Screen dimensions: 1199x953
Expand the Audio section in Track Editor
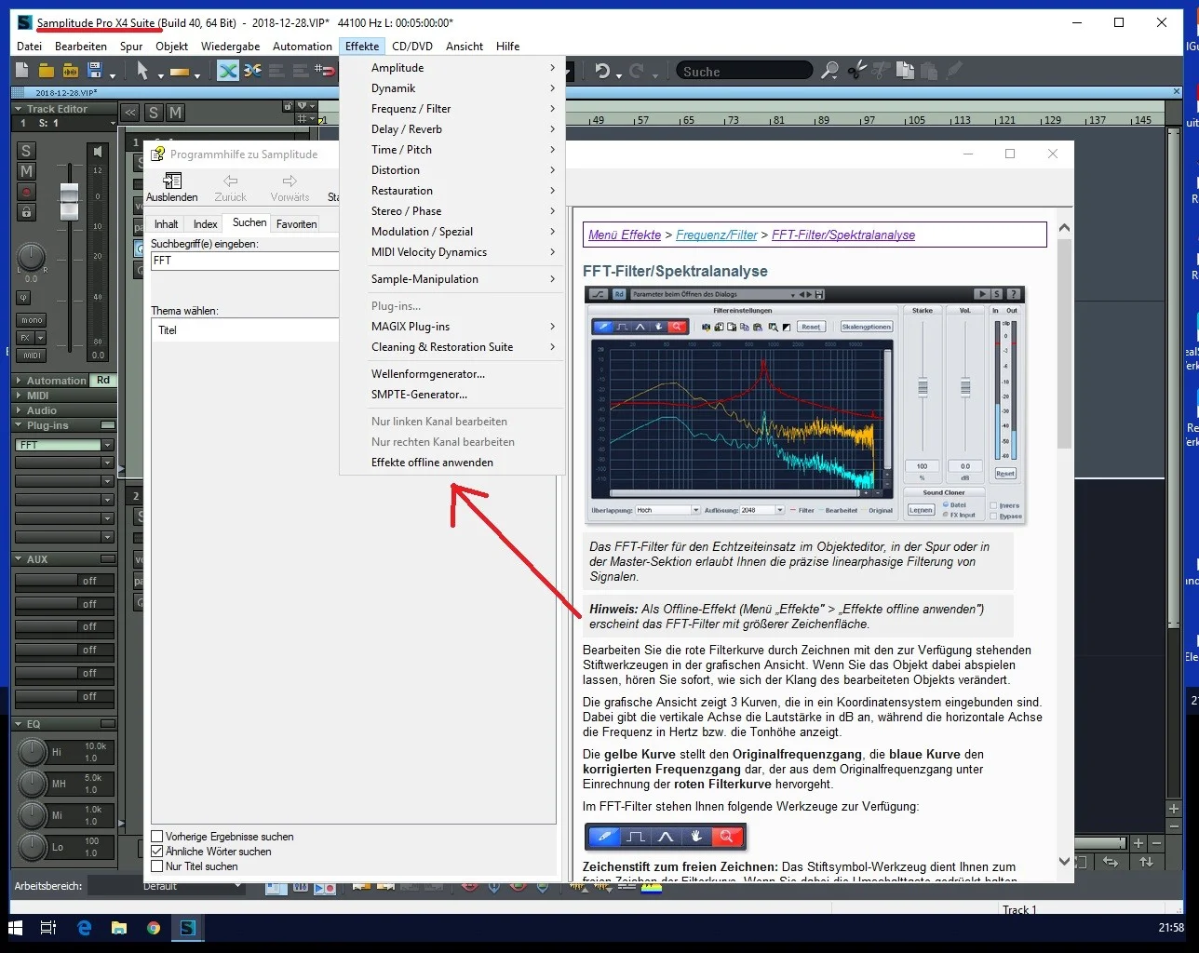pyautogui.click(x=19, y=410)
